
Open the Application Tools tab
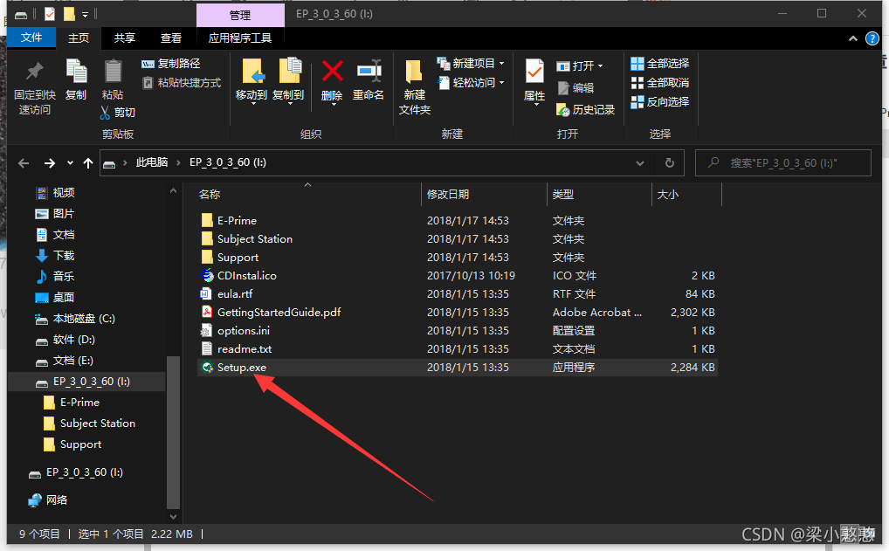[240, 38]
